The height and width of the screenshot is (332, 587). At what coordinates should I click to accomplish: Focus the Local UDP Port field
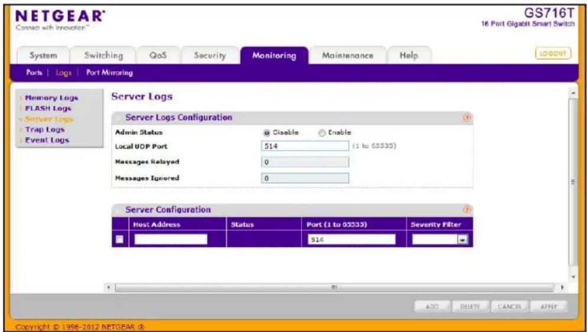click(304, 146)
